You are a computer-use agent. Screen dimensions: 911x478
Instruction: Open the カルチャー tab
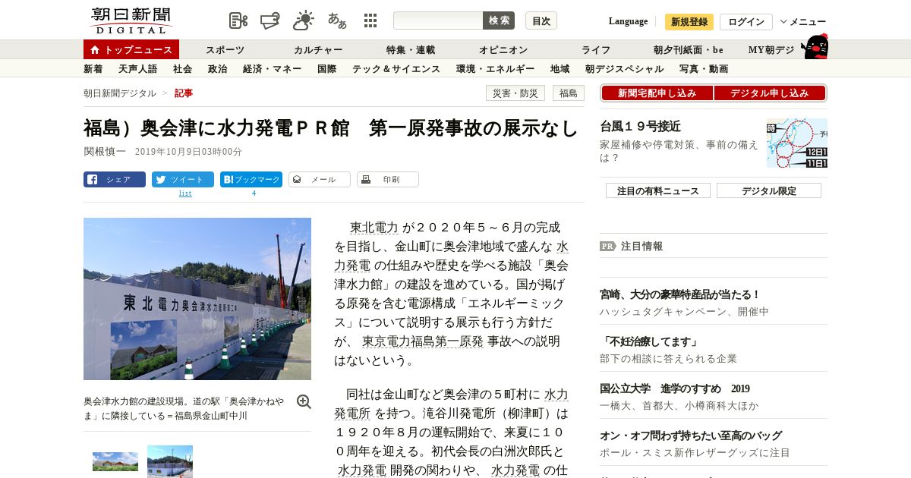click(318, 50)
